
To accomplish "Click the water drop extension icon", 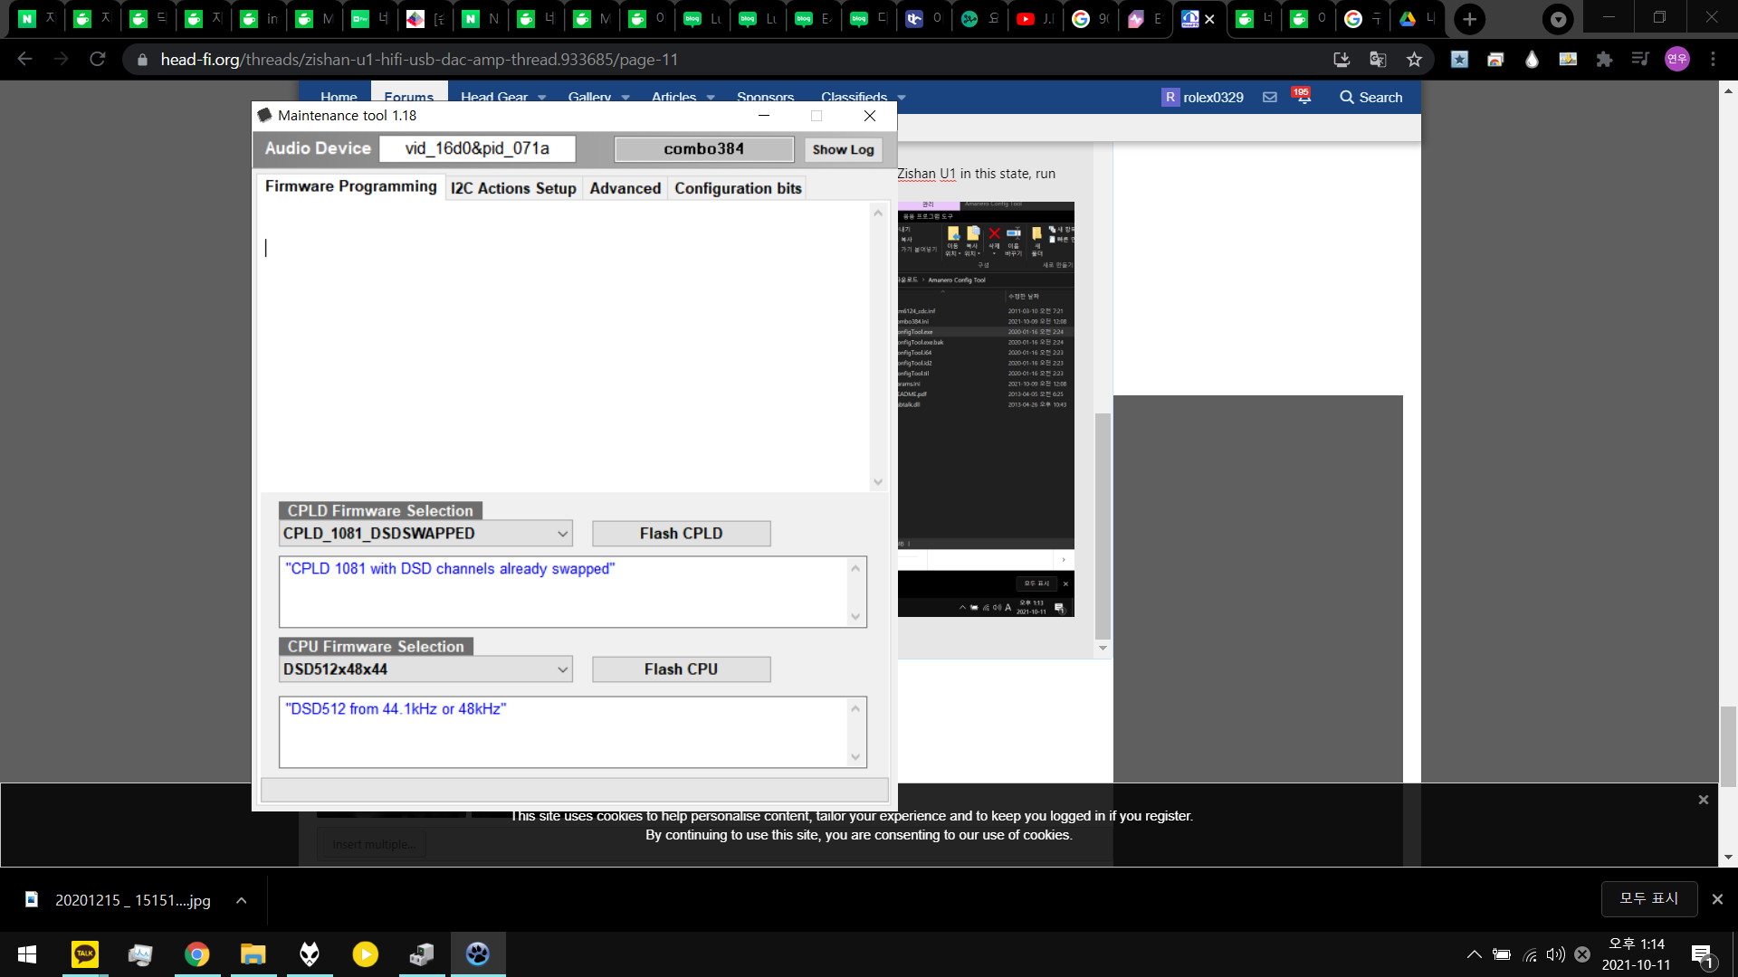I will click(1532, 59).
